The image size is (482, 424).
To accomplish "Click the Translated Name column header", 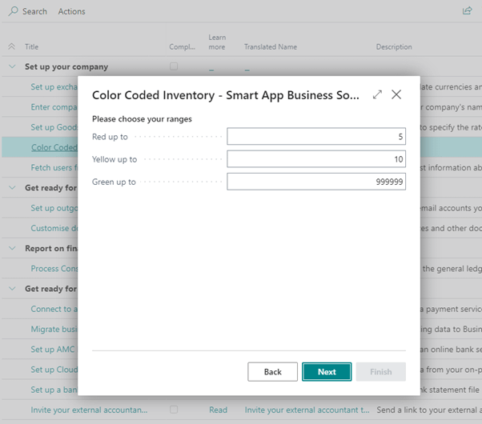I will (271, 46).
